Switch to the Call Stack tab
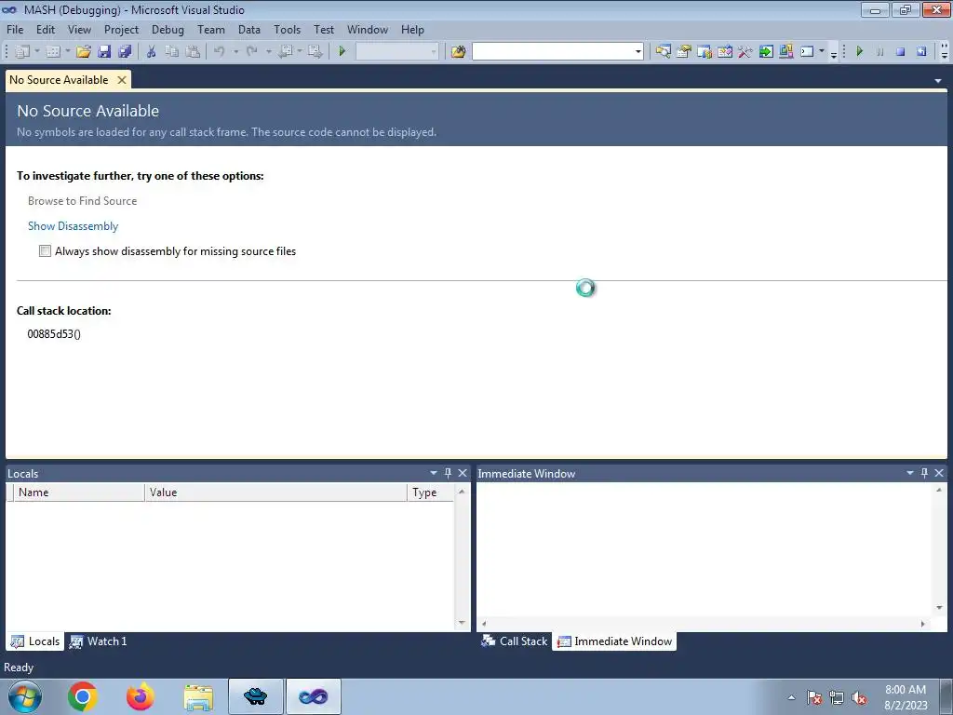 [514, 641]
